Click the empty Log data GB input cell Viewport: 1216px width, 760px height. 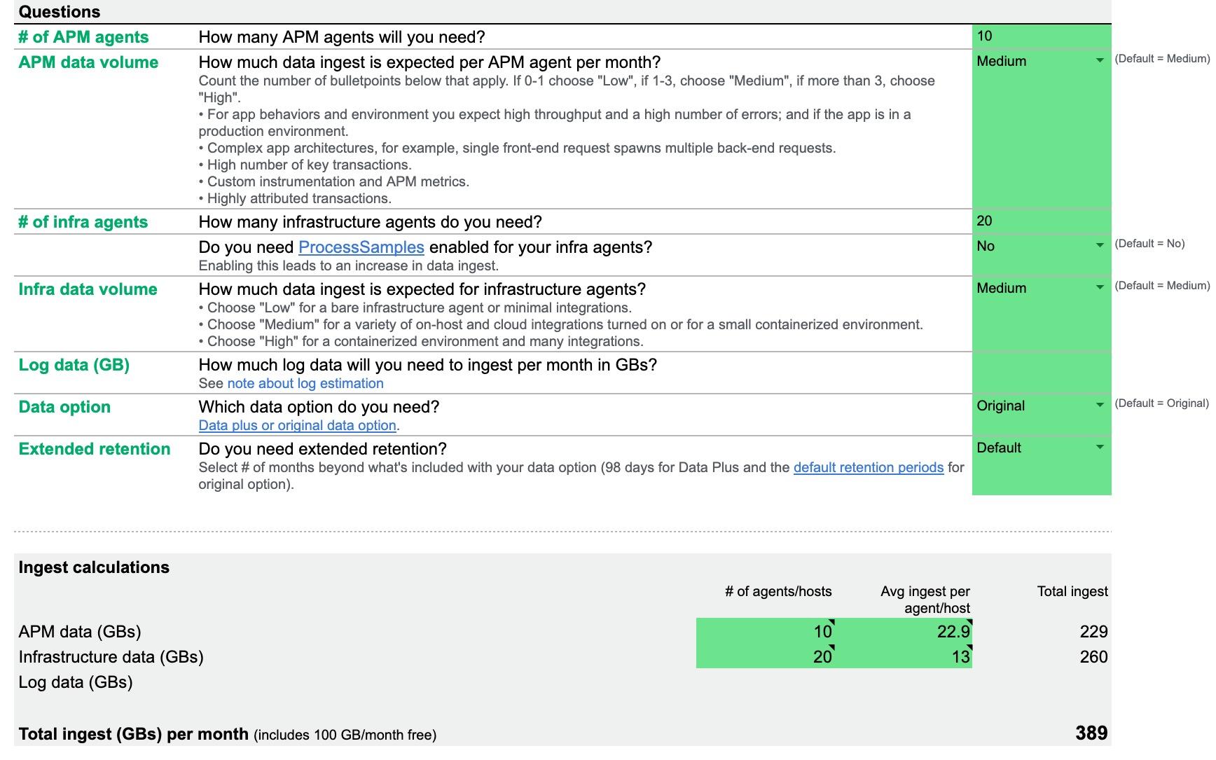(1037, 371)
